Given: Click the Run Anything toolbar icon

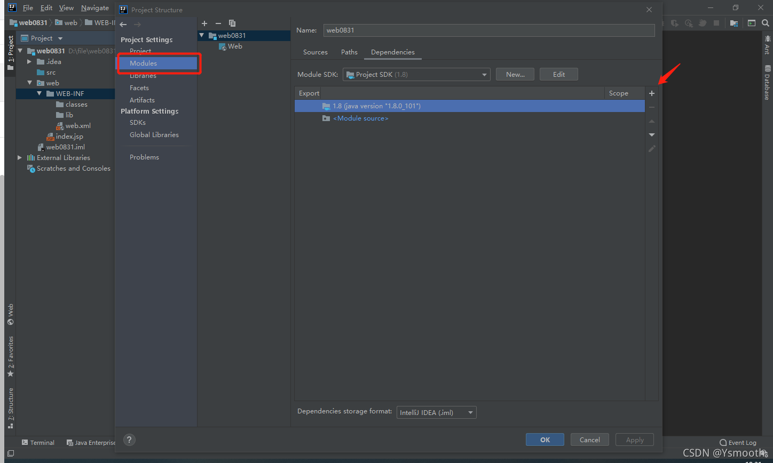Looking at the screenshot, I should [752, 23].
